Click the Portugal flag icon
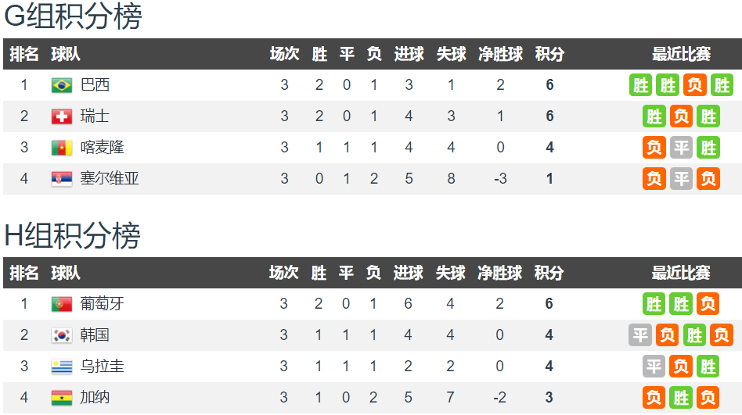This screenshot has height=415, width=742. click(x=62, y=304)
